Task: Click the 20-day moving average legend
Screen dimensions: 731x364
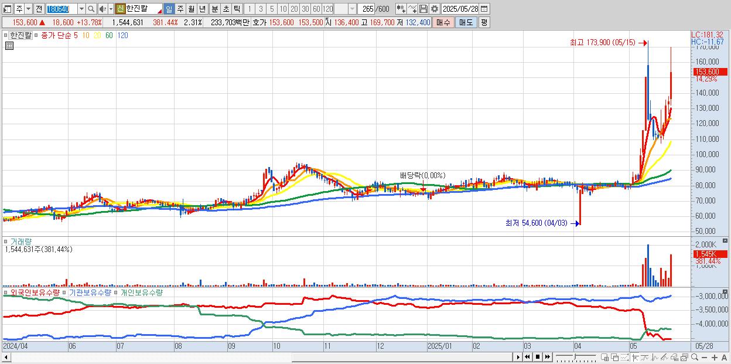Action: click(97, 35)
